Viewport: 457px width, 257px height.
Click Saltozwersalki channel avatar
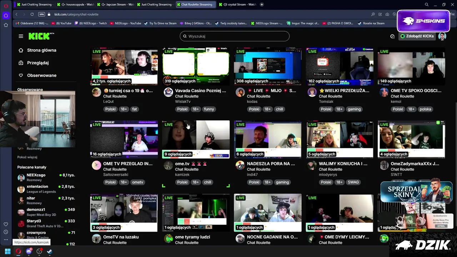coord(96,165)
